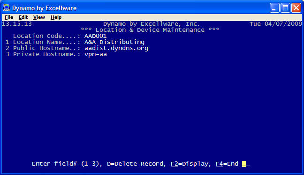
Task: Open the File menu
Action: click(x=9, y=17)
